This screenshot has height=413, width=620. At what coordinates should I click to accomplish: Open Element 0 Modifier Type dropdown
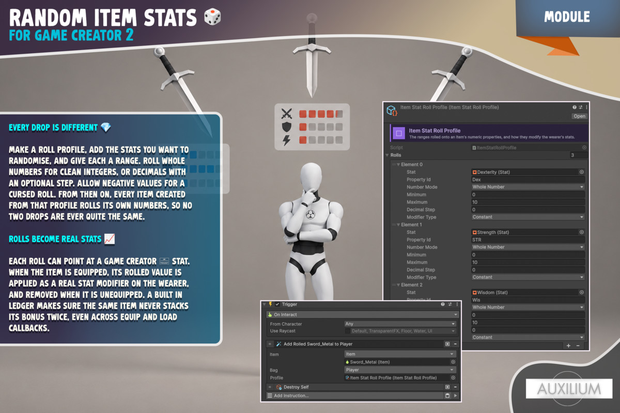pyautogui.click(x=528, y=217)
